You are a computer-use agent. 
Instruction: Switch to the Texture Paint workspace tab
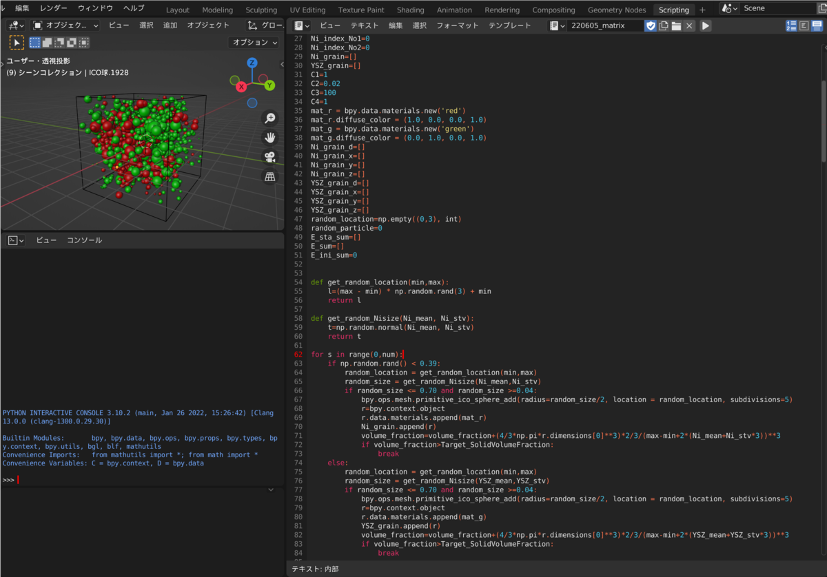pyautogui.click(x=363, y=10)
